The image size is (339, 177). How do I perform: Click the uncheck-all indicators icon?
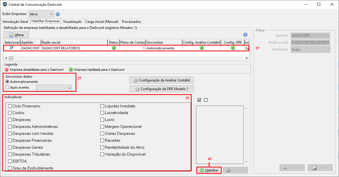[x=206, y=100]
